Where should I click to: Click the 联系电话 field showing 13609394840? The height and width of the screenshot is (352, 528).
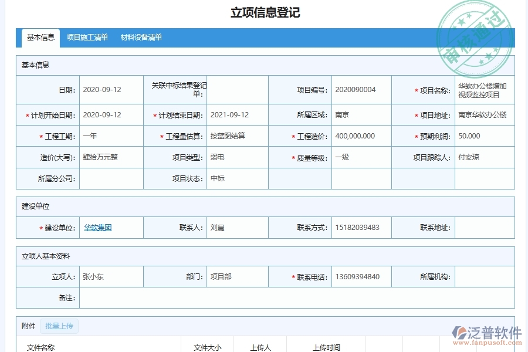(x=358, y=276)
